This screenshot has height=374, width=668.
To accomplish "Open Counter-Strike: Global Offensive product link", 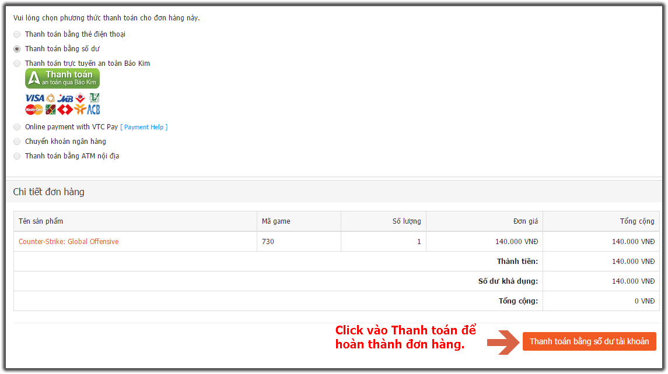I will pos(68,242).
